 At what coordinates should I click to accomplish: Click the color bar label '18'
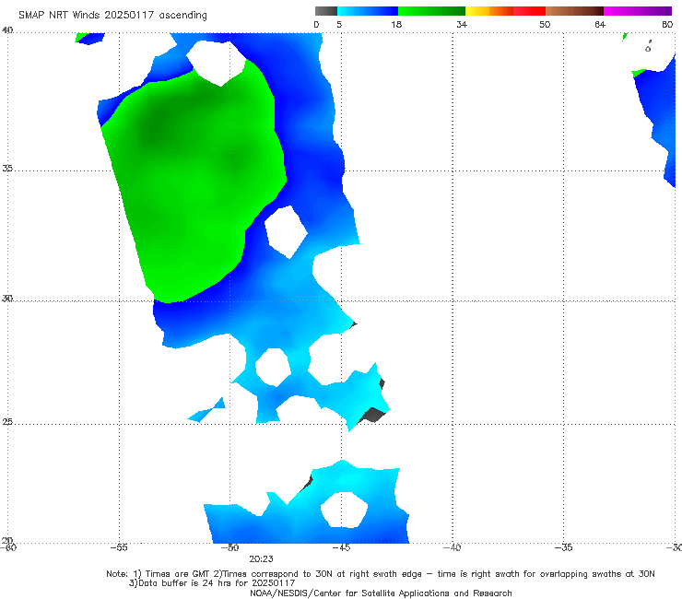click(396, 24)
